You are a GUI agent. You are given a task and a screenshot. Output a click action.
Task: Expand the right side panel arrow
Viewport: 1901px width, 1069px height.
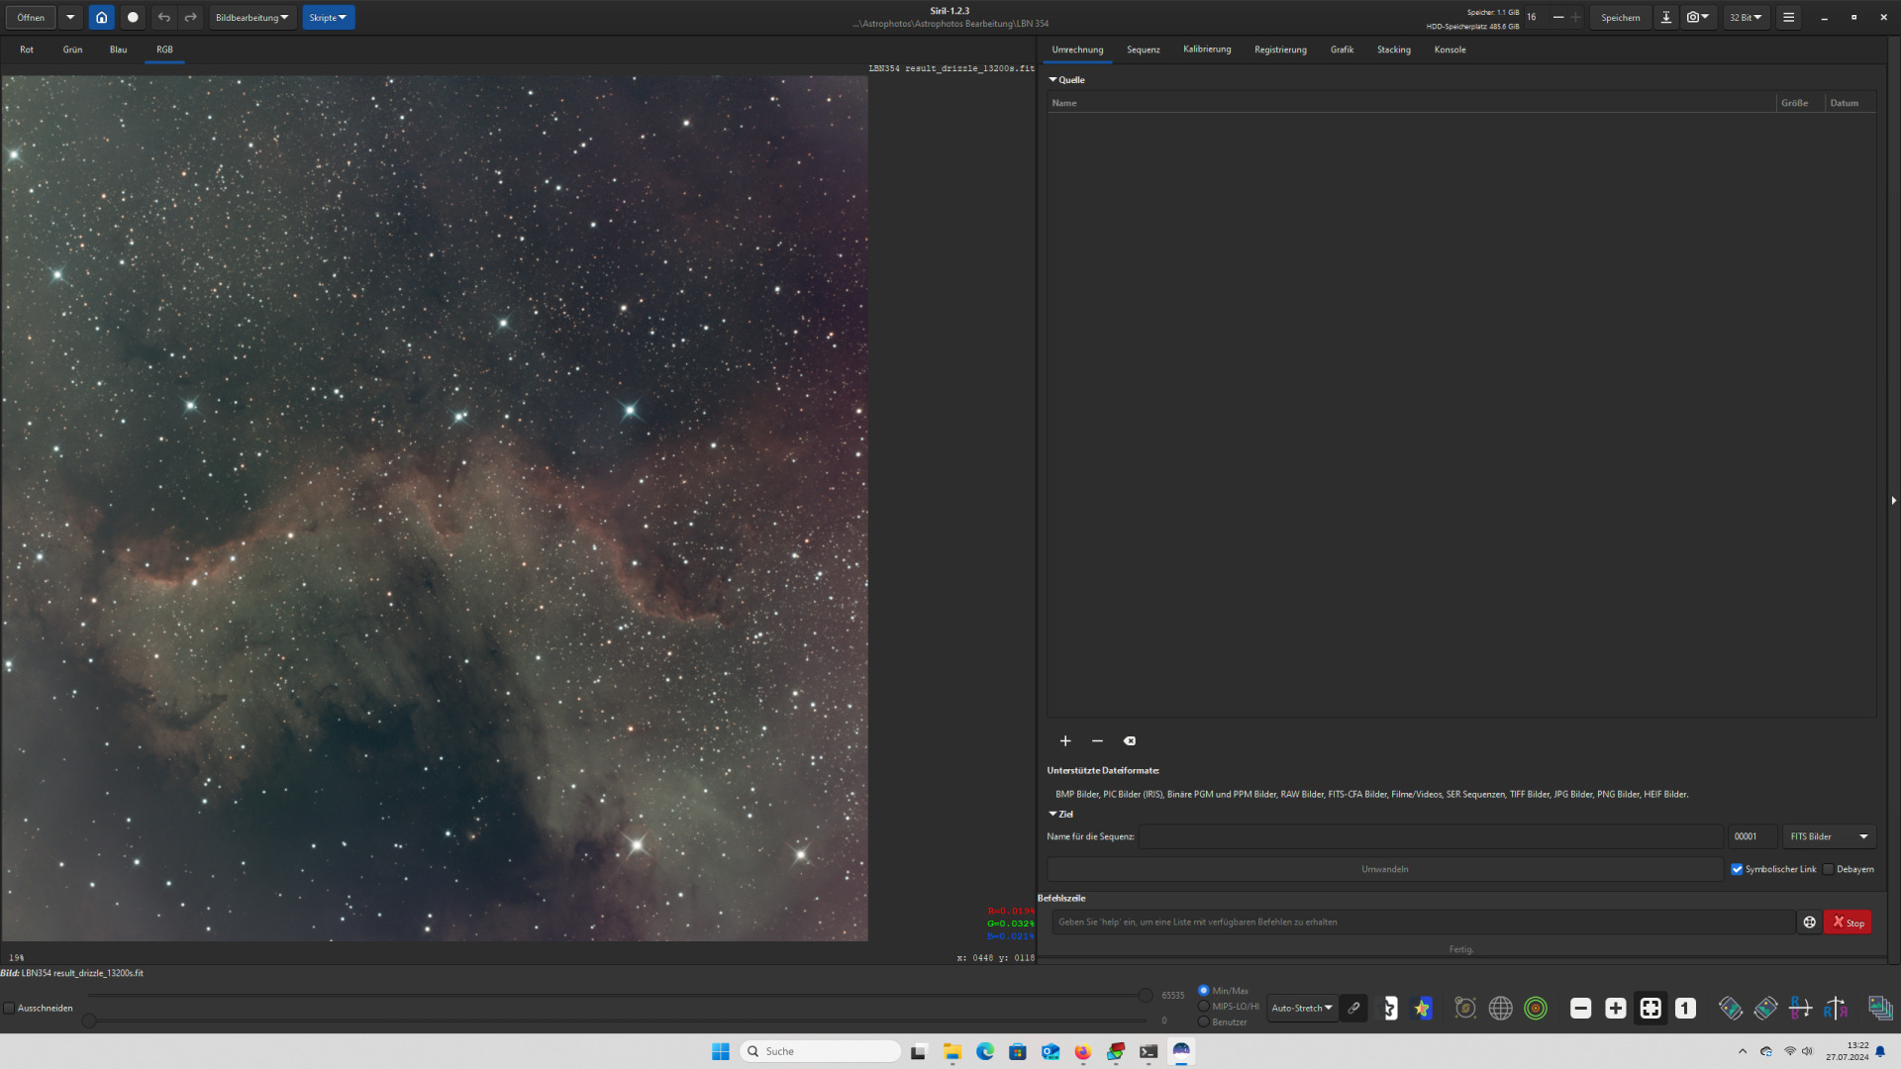click(1894, 501)
